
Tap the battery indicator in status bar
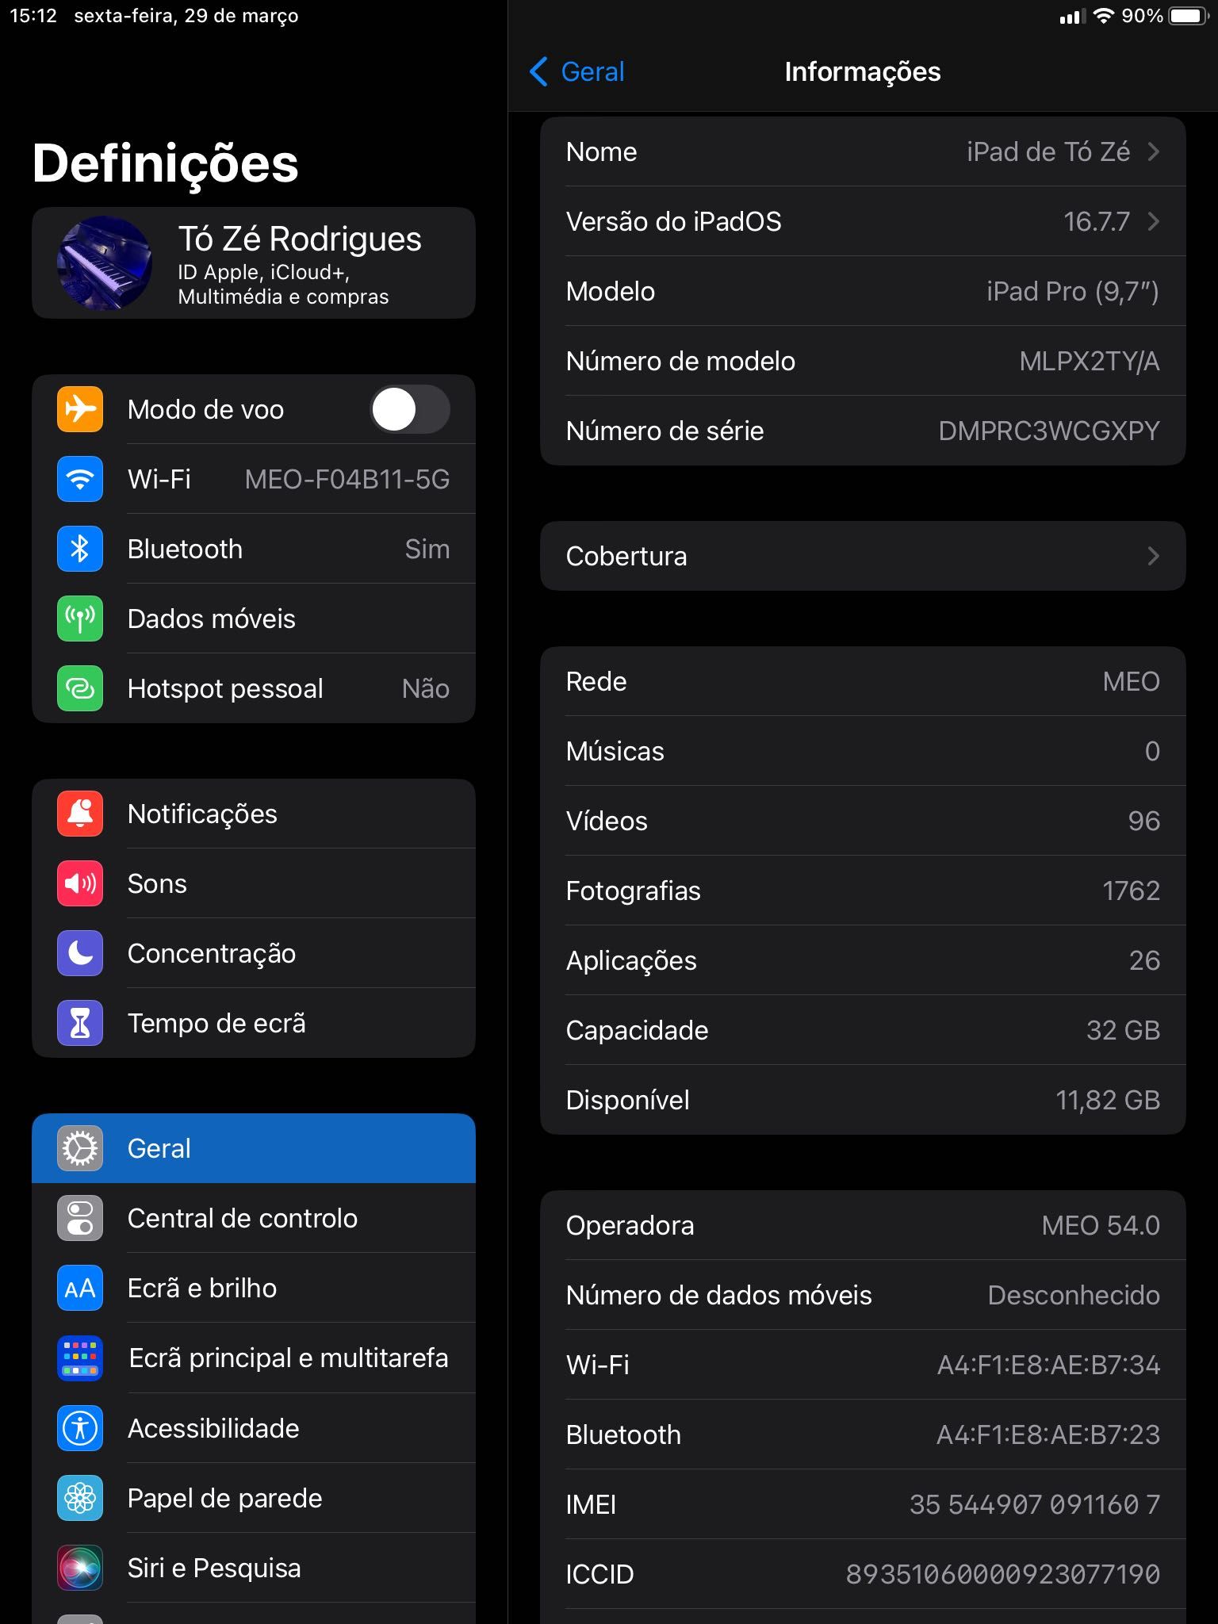(x=1188, y=16)
